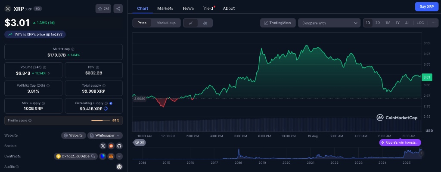The image size is (441, 172).
Task: Switch to line chart view icon
Action: tap(191, 23)
